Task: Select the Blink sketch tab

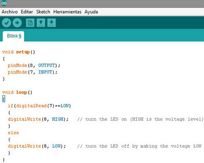Action: [x=14, y=36]
